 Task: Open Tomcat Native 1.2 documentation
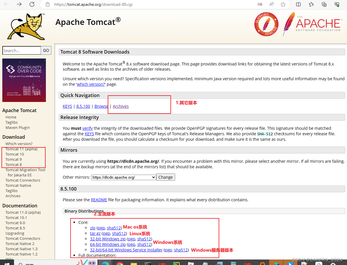[x=21, y=254]
